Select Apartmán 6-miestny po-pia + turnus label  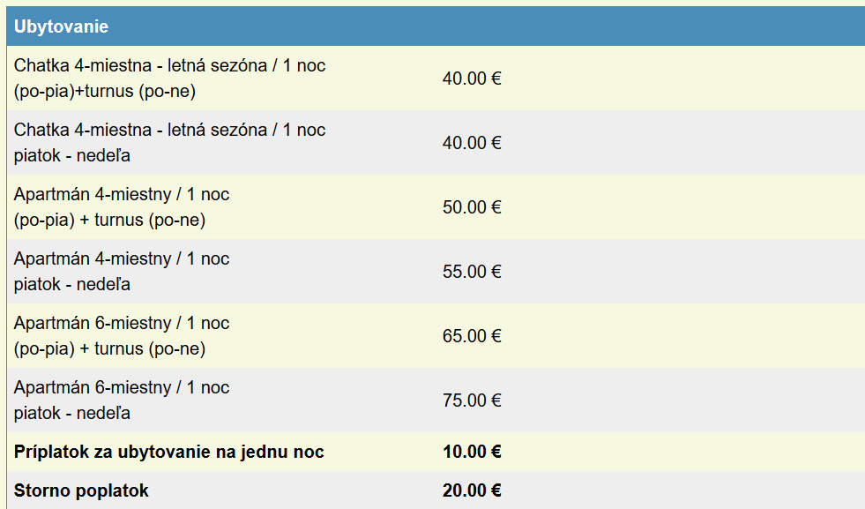tap(122, 323)
